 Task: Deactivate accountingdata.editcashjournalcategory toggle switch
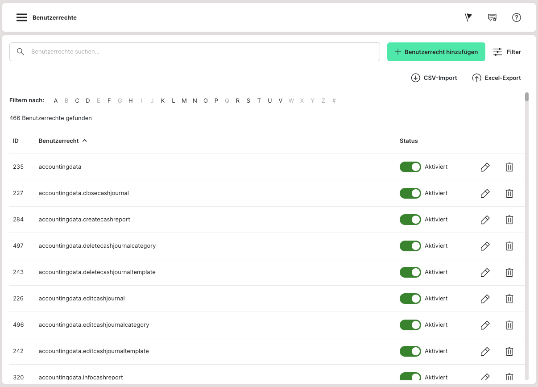410,325
